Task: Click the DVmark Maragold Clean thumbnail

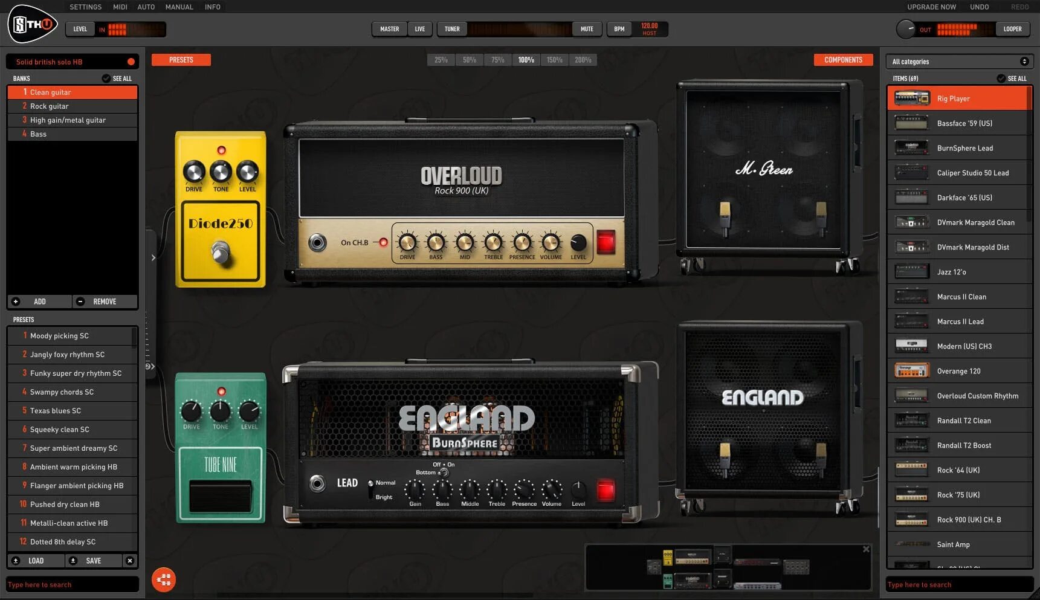Action: (x=912, y=222)
